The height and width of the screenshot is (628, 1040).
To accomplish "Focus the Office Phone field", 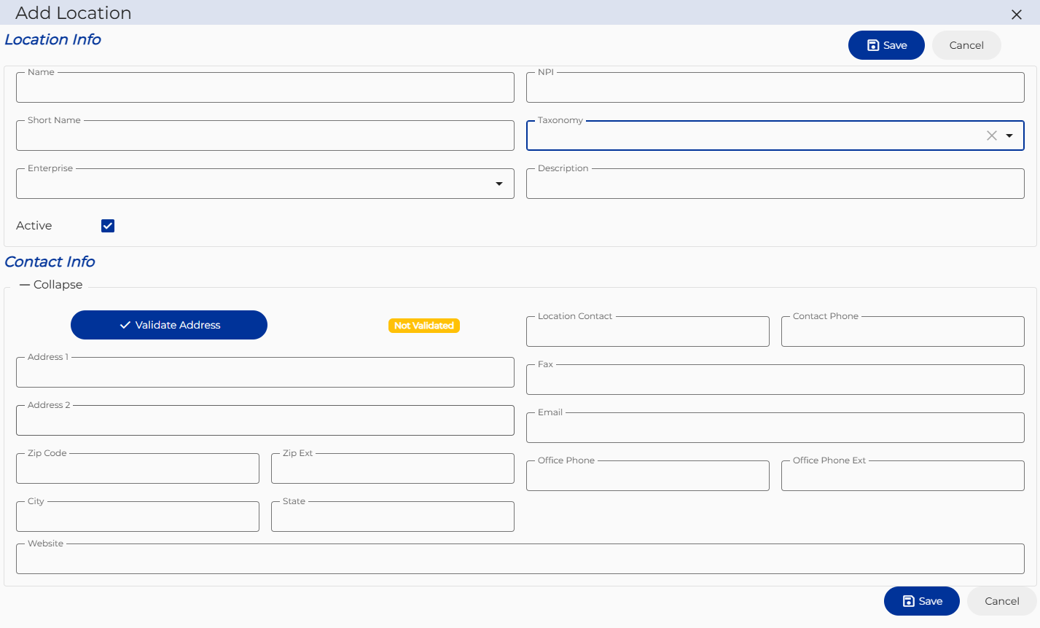I will pos(648,476).
